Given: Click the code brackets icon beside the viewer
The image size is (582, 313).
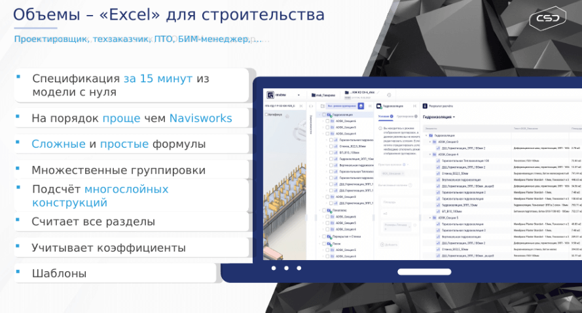Looking at the screenshot, I should [311, 105].
